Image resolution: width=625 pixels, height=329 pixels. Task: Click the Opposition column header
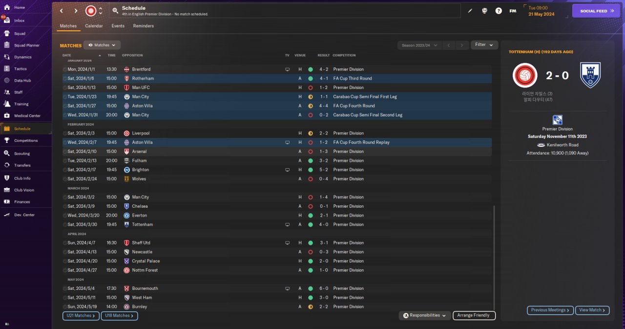coord(132,55)
